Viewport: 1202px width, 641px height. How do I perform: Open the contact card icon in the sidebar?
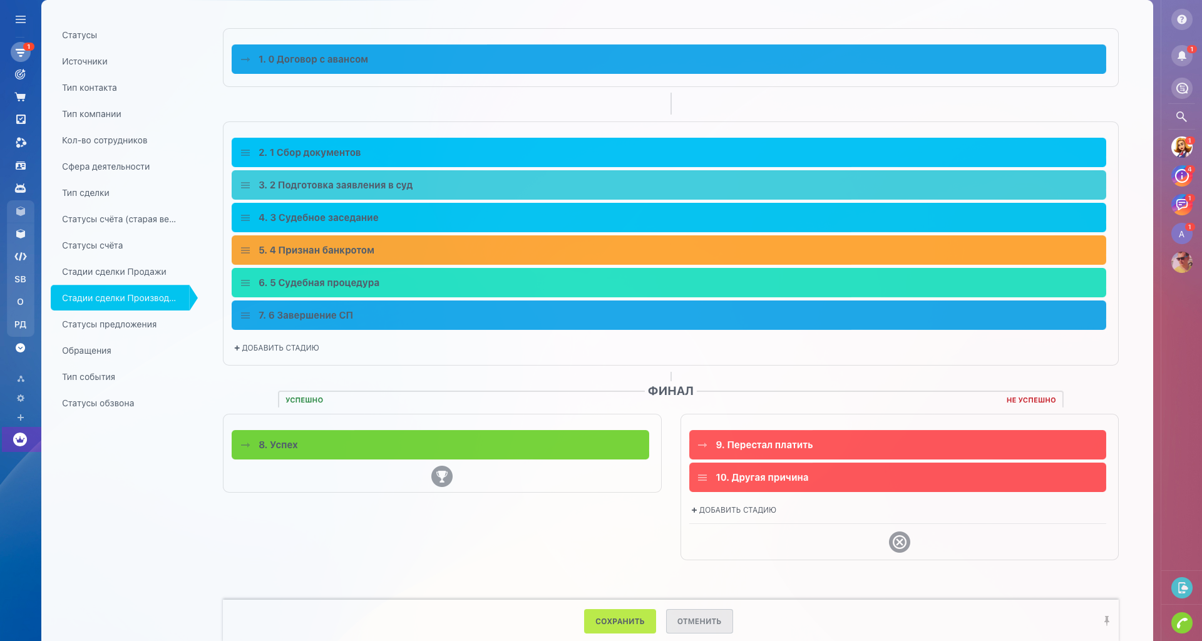[21, 166]
